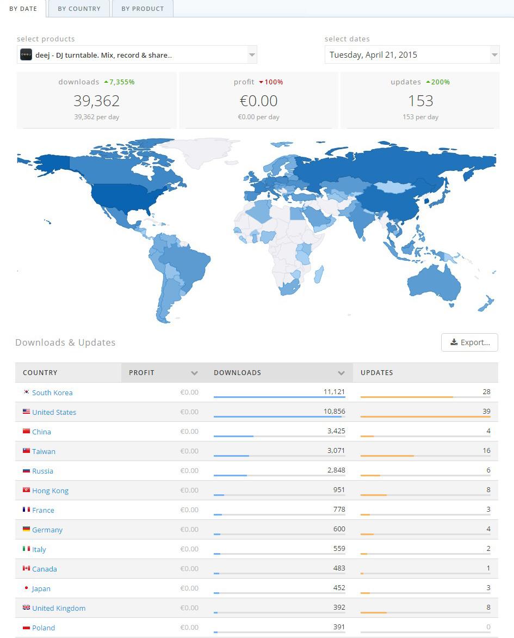Click United States' orange updates bar
This screenshot has width=514, height=638.
(425, 416)
